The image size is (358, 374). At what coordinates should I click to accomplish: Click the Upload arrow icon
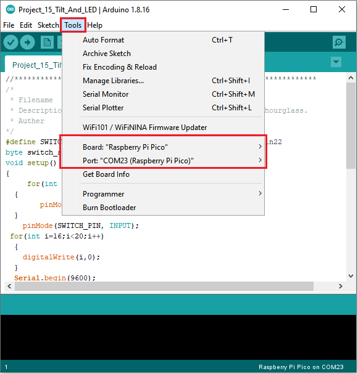(28, 43)
